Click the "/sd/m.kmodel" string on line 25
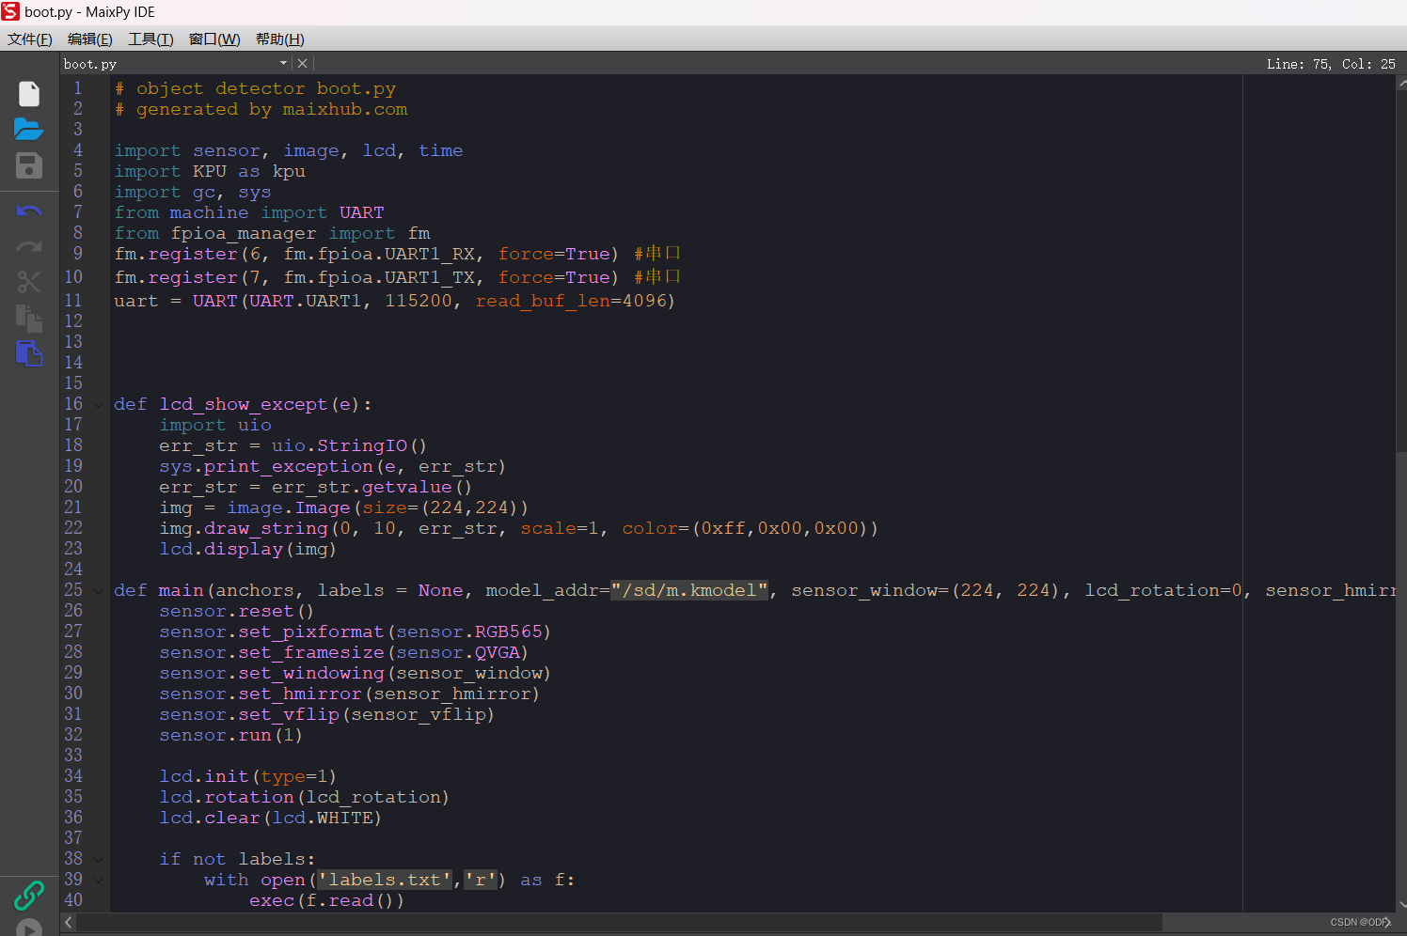Viewport: 1407px width, 936px height. pyautogui.click(x=689, y=590)
